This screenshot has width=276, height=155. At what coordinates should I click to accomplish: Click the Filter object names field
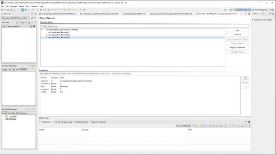pos(145,26)
